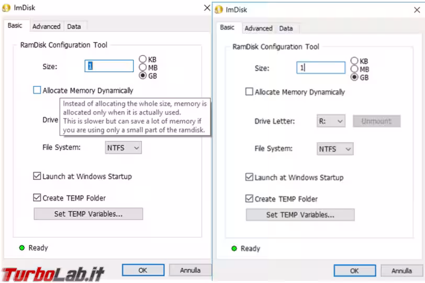The height and width of the screenshot is (283, 425).
Task: Switch to Advanced tab in right window
Action: click(x=259, y=28)
